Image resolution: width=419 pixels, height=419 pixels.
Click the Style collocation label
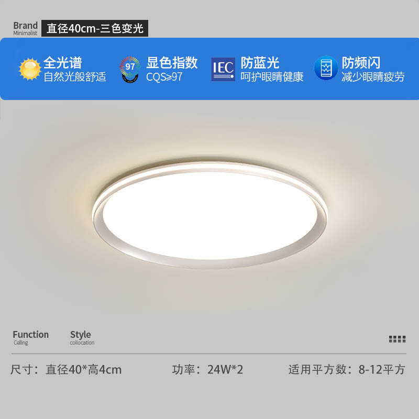[x=82, y=337]
